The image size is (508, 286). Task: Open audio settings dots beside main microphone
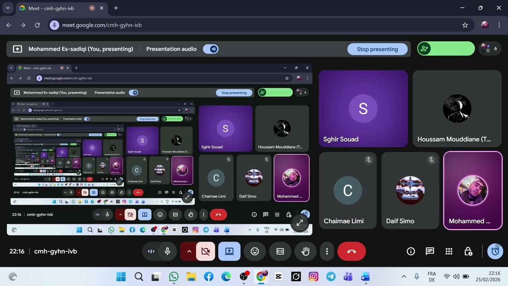pos(151,251)
